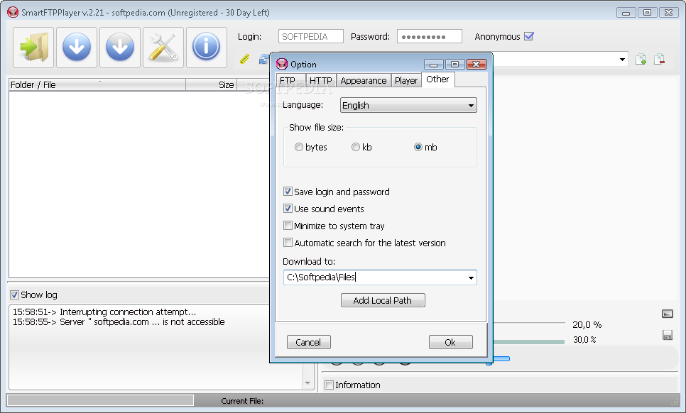Image resolution: width=686 pixels, height=413 pixels.
Task: Click the 20,0 % slider track
Action: [x=529, y=324]
